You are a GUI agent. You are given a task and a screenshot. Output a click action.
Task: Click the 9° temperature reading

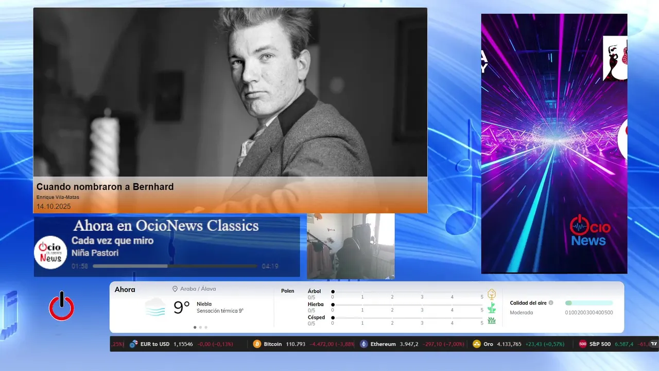tap(181, 308)
